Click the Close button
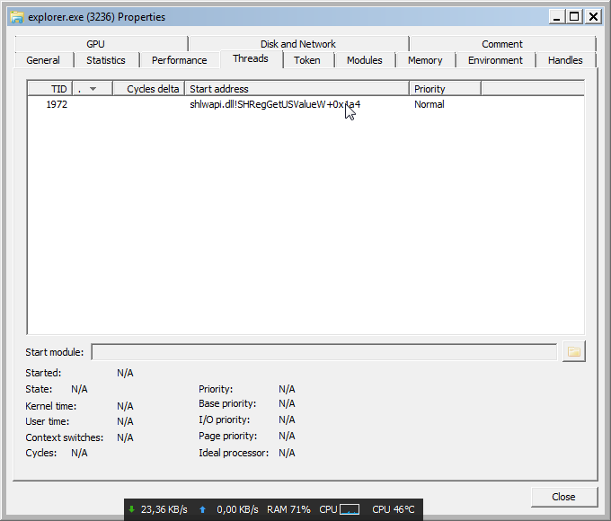 pyautogui.click(x=564, y=497)
